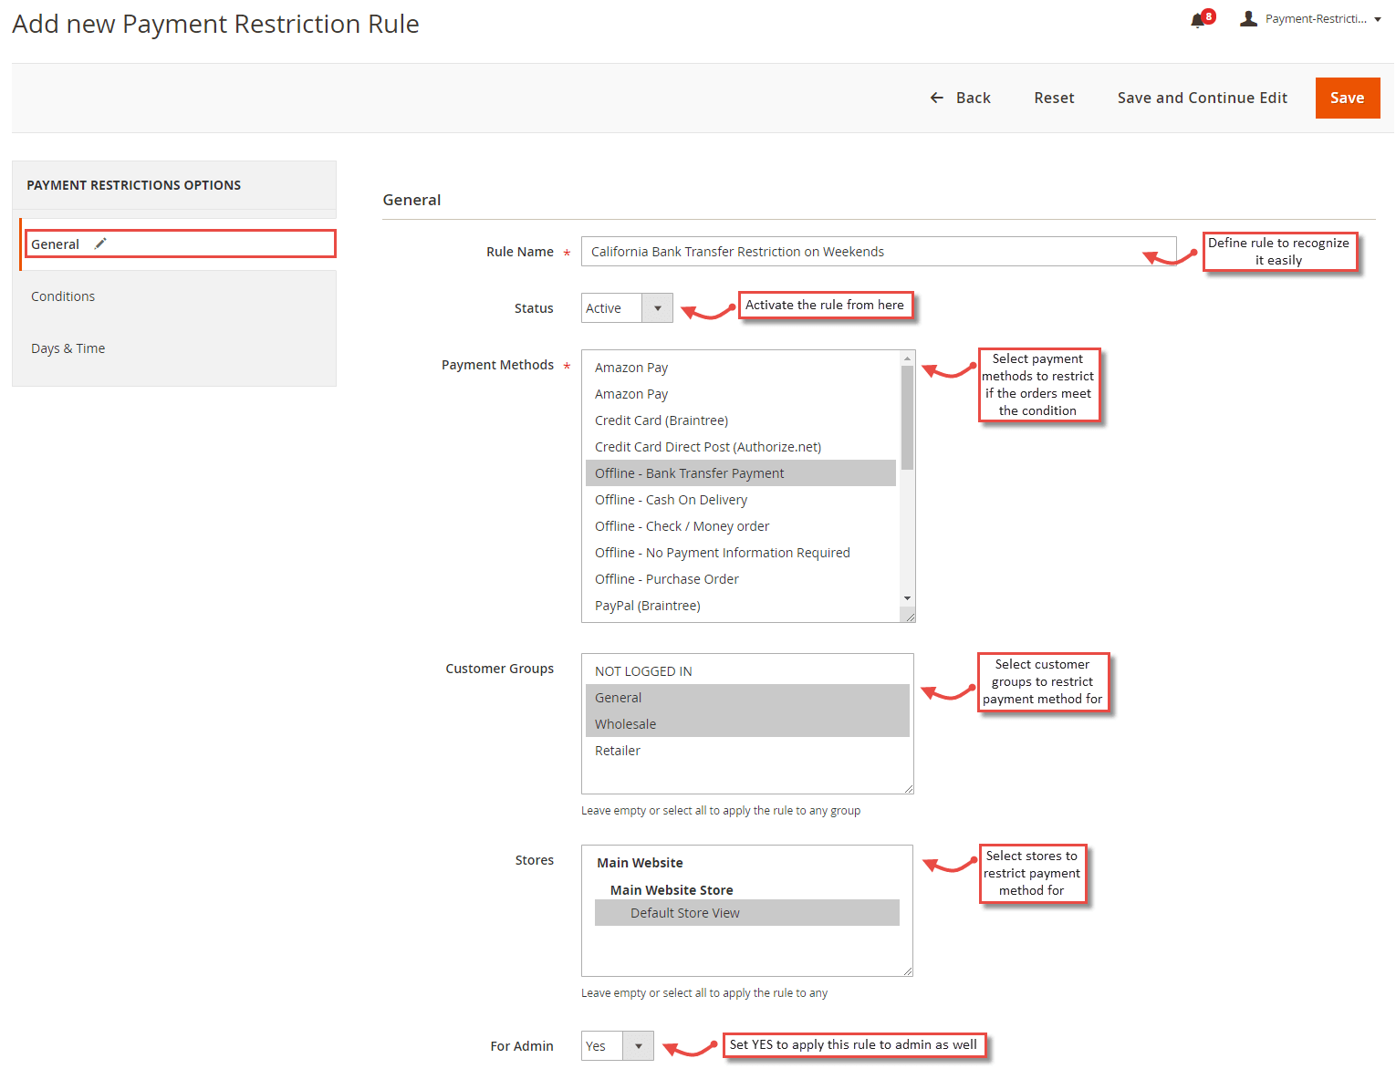This screenshot has height=1069, width=1396.
Task: Select the Retailer customer group
Action: click(618, 750)
